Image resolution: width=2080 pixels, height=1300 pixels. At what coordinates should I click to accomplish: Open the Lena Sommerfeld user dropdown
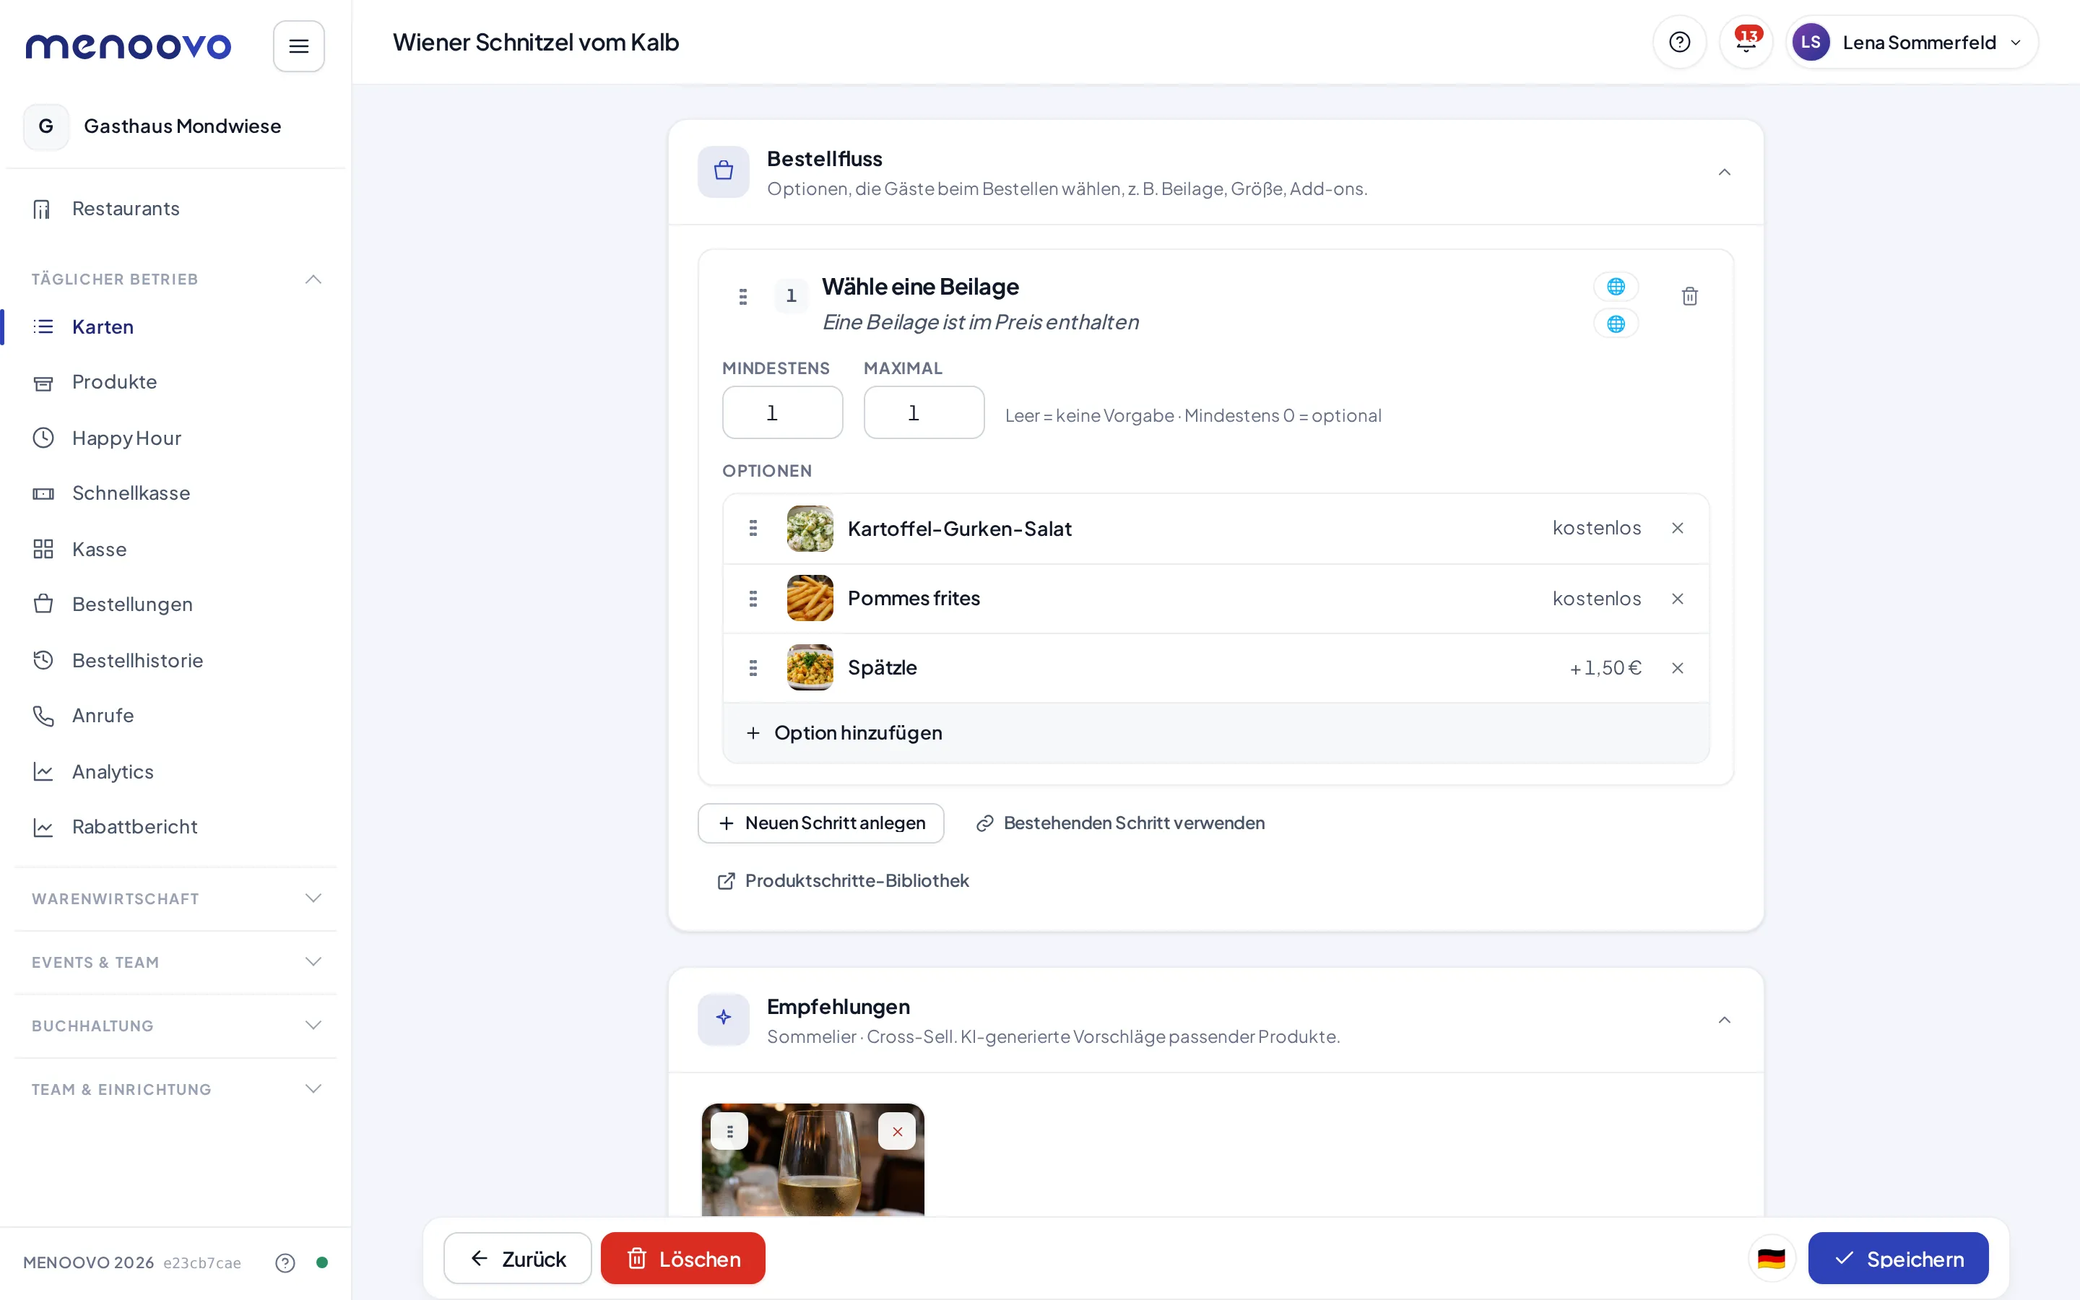point(1911,42)
